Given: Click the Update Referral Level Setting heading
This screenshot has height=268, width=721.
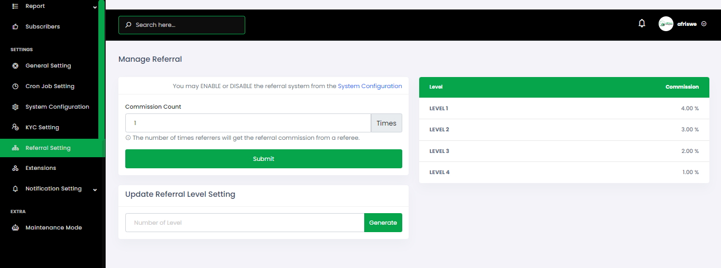Looking at the screenshot, I should point(180,194).
